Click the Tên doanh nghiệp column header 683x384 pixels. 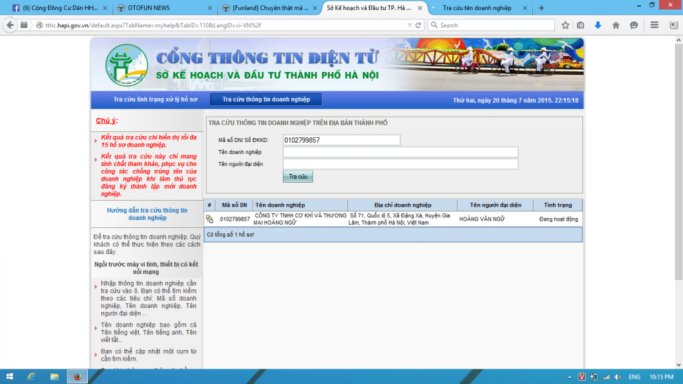point(300,205)
